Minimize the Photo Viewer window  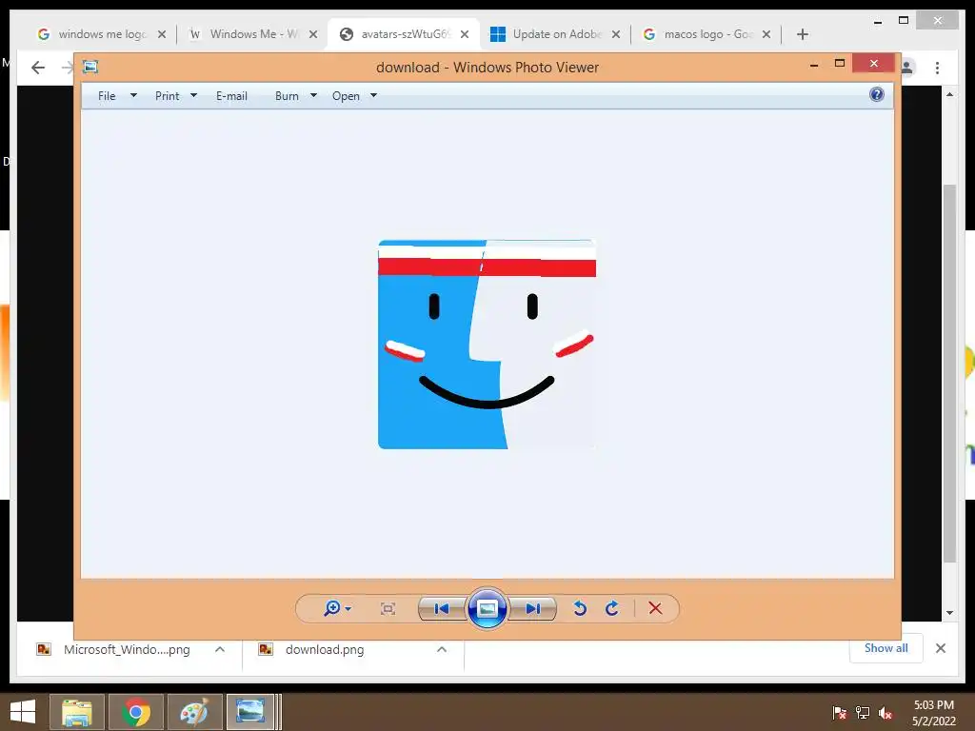pyautogui.click(x=814, y=64)
